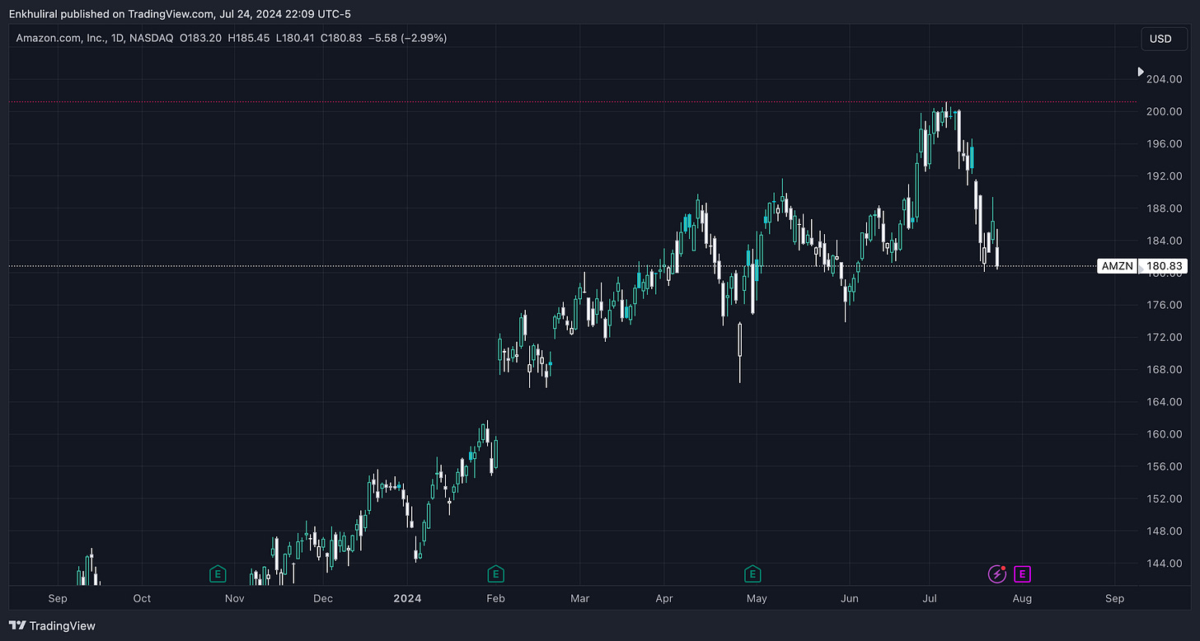
Task: Open the green earnings marker near Nov
Action: point(218,573)
